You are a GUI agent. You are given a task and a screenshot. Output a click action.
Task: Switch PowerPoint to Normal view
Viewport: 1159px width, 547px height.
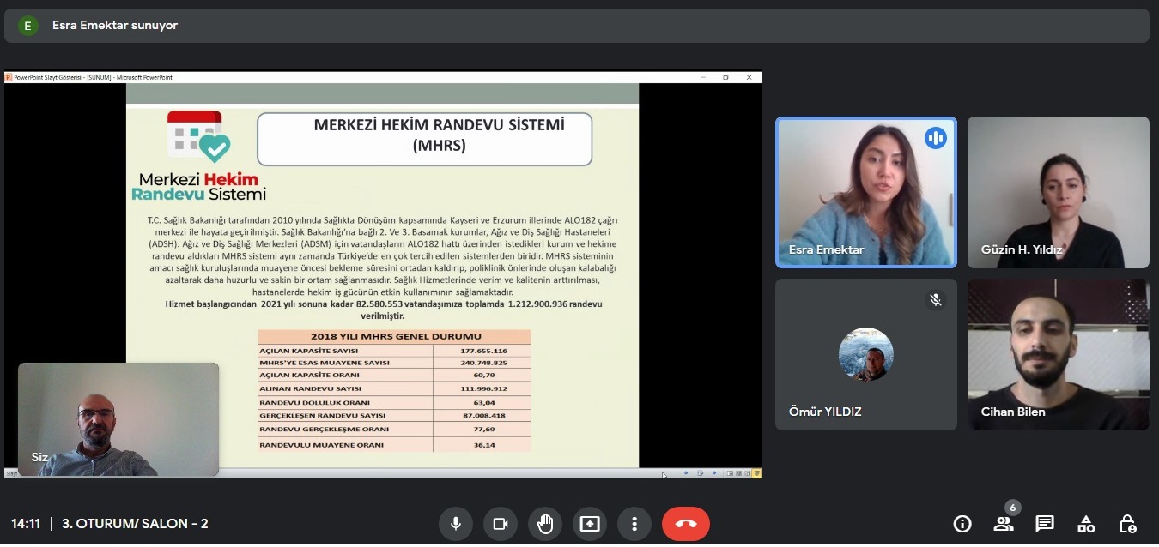click(731, 473)
